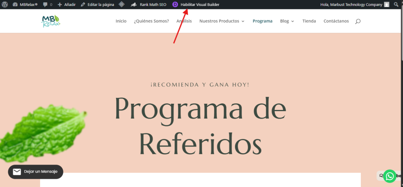This screenshot has width=403, height=187.
Task: Open the ¿Quiénes Somos? page
Action: [152, 21]
